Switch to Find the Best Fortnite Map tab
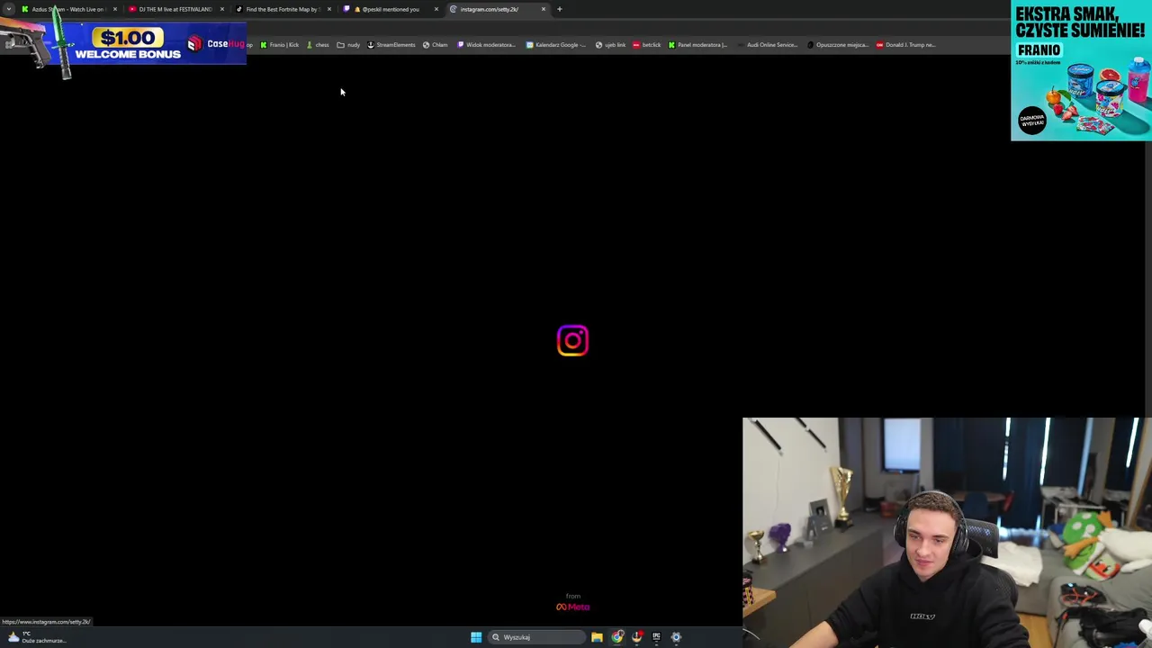Image resolution: width=1152 pixels, height=648 pixels. pyautogui.click(x=279, y=9)
